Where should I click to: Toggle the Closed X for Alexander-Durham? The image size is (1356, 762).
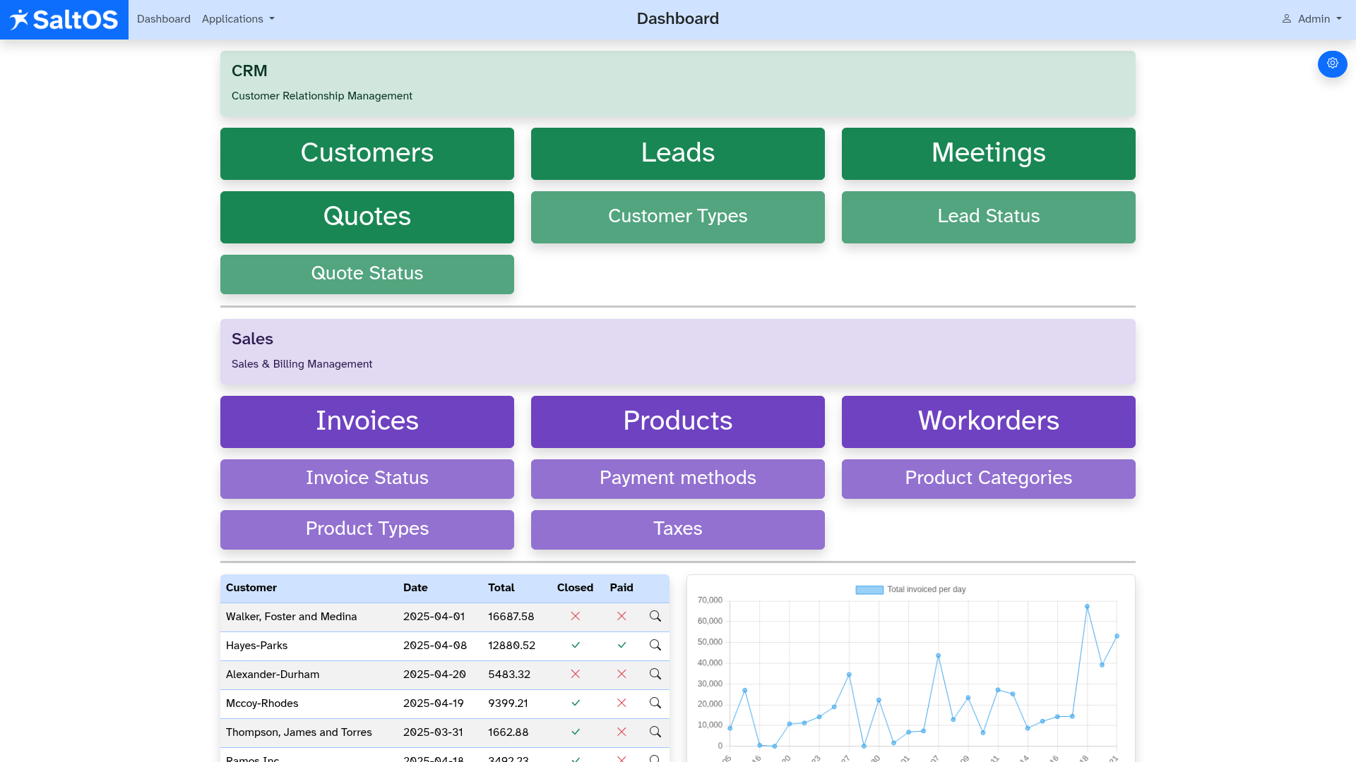(576, 674)
